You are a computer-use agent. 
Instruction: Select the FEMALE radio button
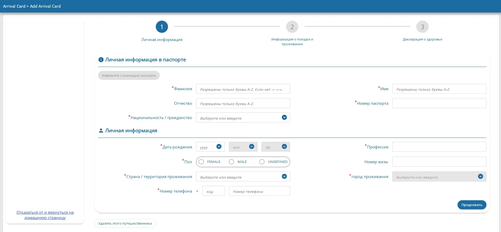point(201,162)
